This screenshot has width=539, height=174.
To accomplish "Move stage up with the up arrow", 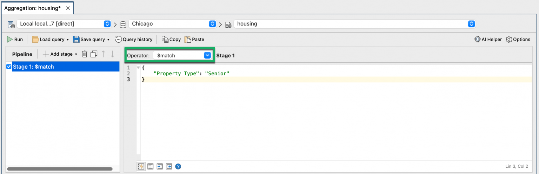I will pyautogui.click(x=103, y=54).
